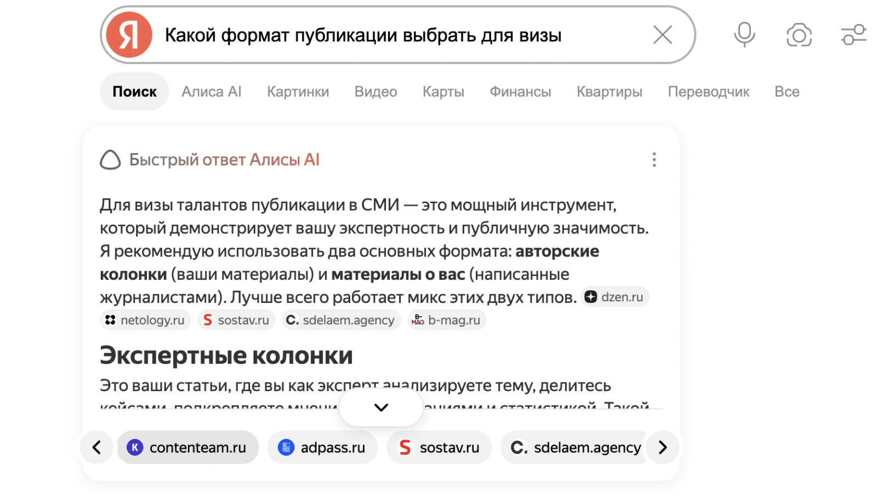
Task: Open search settings sliders icon
Action: click(x=854, y=35)
